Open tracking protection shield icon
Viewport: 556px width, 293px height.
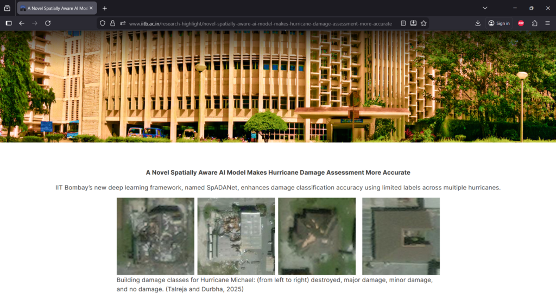(x=103, y=23)
